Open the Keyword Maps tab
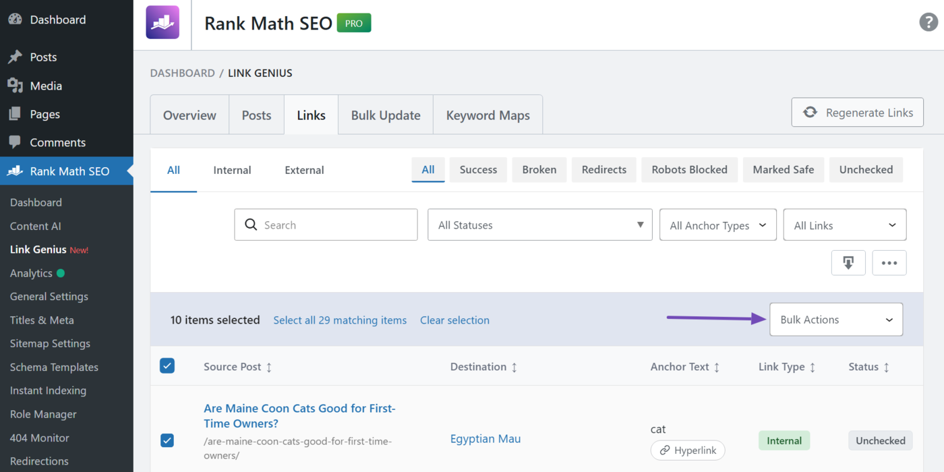The height and width of the screenshot is (472, 944). [x=488, y=115]
